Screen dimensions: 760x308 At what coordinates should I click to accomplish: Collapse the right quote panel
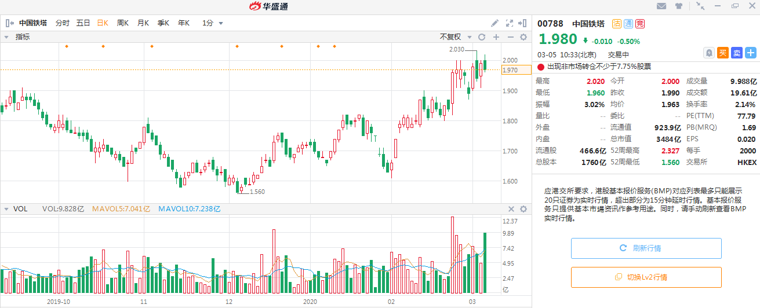click(523, 23)
